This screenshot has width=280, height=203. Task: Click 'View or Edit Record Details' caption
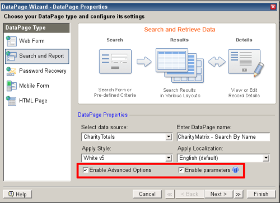point(244,93)
